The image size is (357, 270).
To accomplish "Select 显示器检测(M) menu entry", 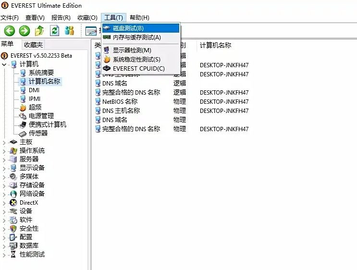I will coord(141,50).
